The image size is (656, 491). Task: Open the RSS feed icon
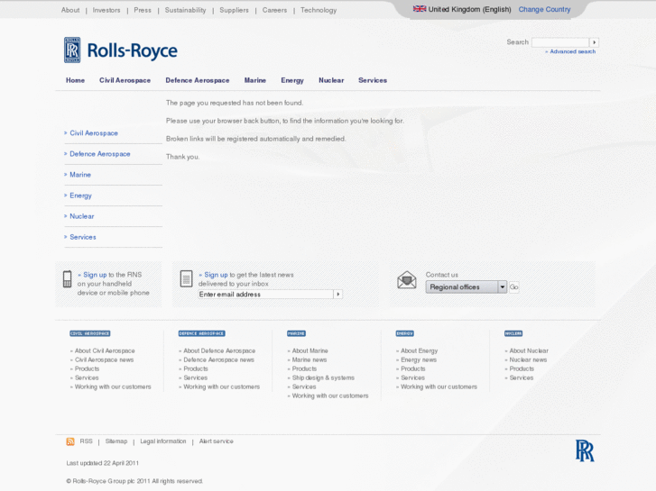[x=70, y=441]
